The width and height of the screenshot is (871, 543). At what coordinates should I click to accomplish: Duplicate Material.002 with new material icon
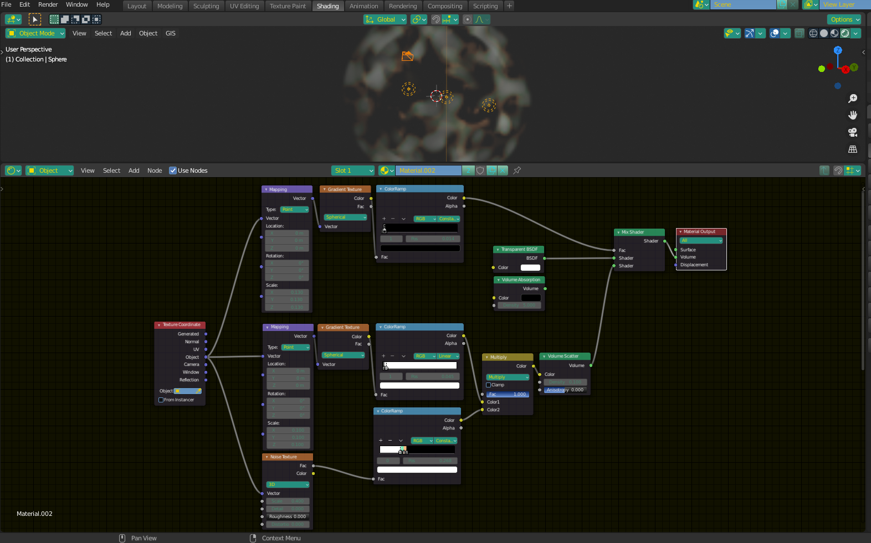click(491, 170)
